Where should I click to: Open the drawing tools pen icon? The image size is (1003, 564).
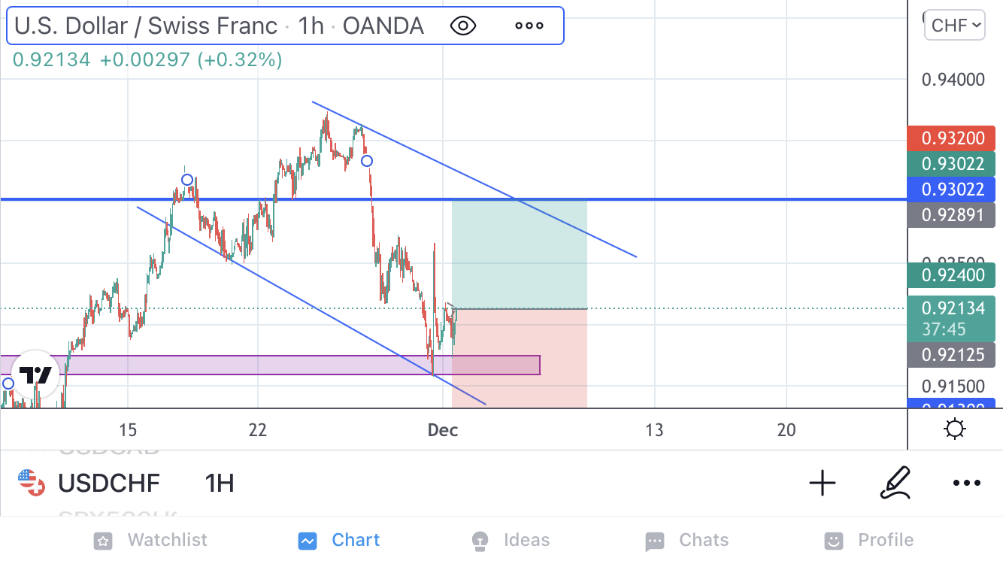coord(895,483)
